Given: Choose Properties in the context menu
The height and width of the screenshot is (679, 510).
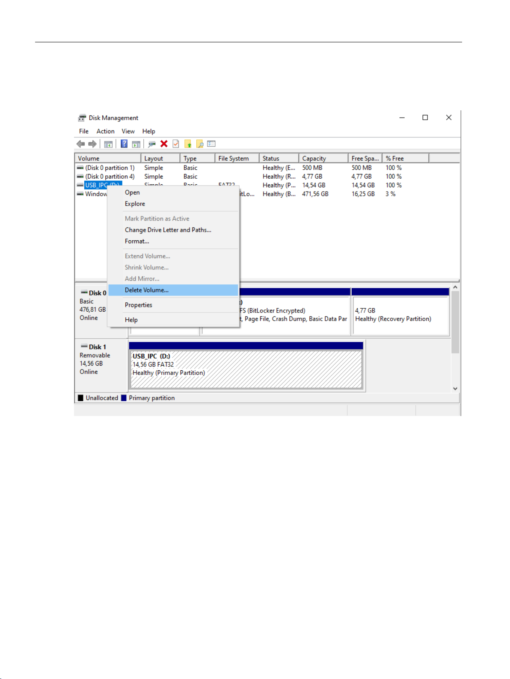Looking at the screenshot, I should (x=173, y=305).
